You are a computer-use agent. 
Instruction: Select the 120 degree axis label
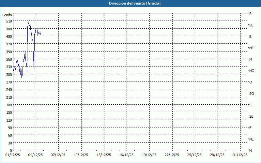[9, 120]
